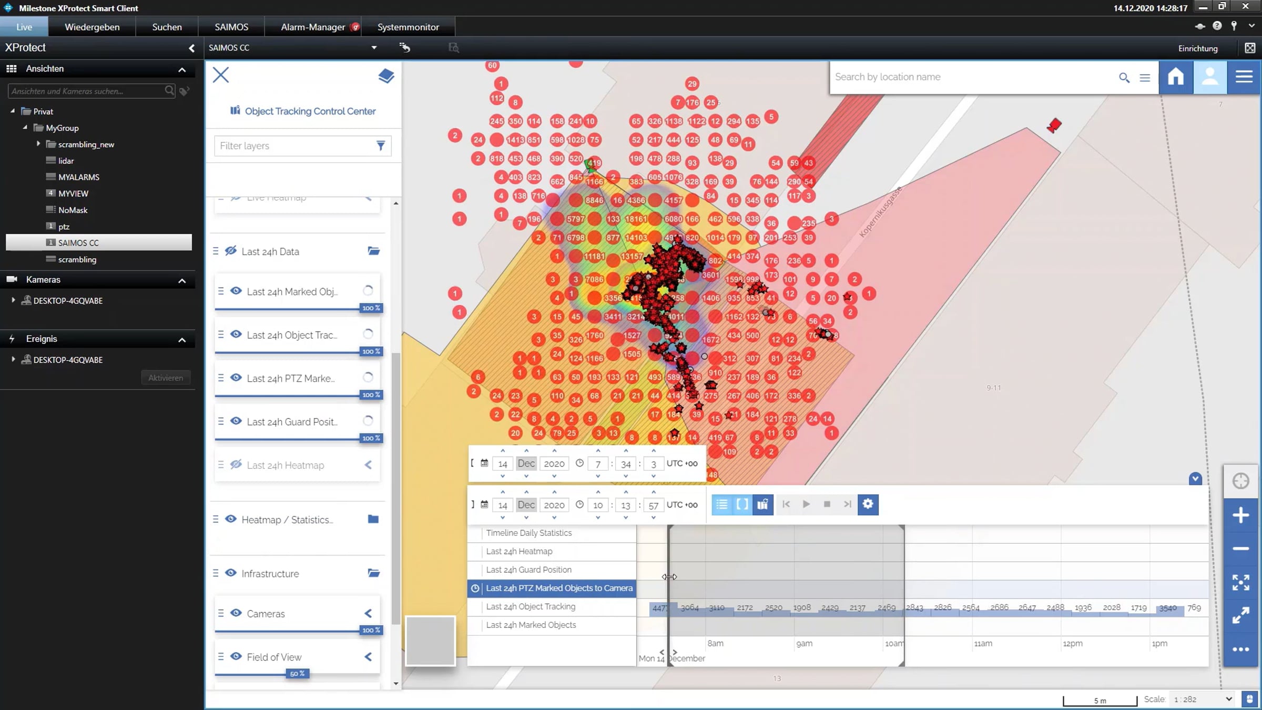Click the Aktivieren button
Viewport: 1262px width, 710px height.
point(166,378)
